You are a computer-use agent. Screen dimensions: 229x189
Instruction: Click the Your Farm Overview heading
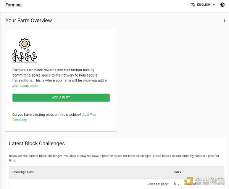pyautogui.click(x=29, y=20)
